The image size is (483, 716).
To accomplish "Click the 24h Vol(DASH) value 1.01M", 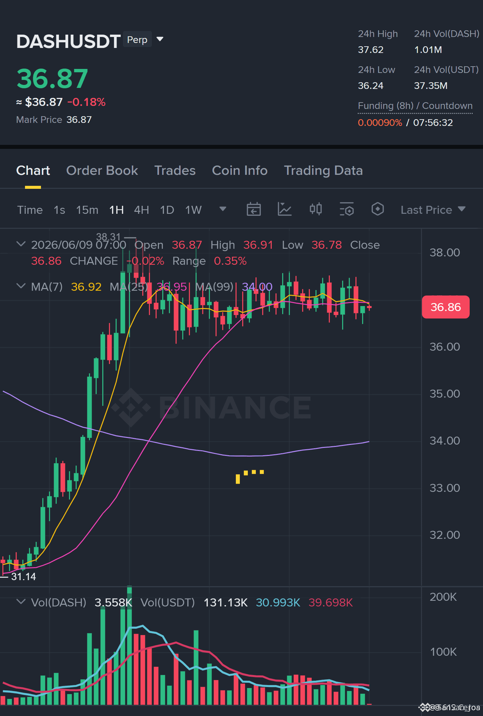I will 428,50.
